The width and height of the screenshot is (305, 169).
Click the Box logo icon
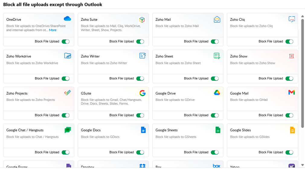(x=217, y=166)
